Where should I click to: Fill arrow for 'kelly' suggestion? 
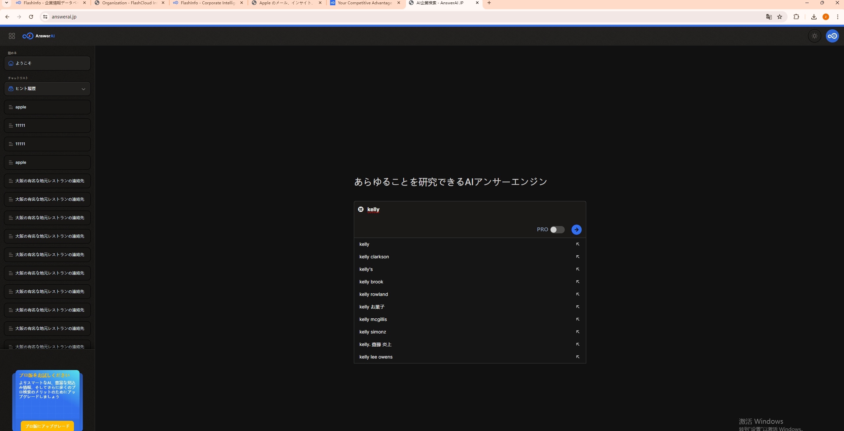click(x=578, y=244)
